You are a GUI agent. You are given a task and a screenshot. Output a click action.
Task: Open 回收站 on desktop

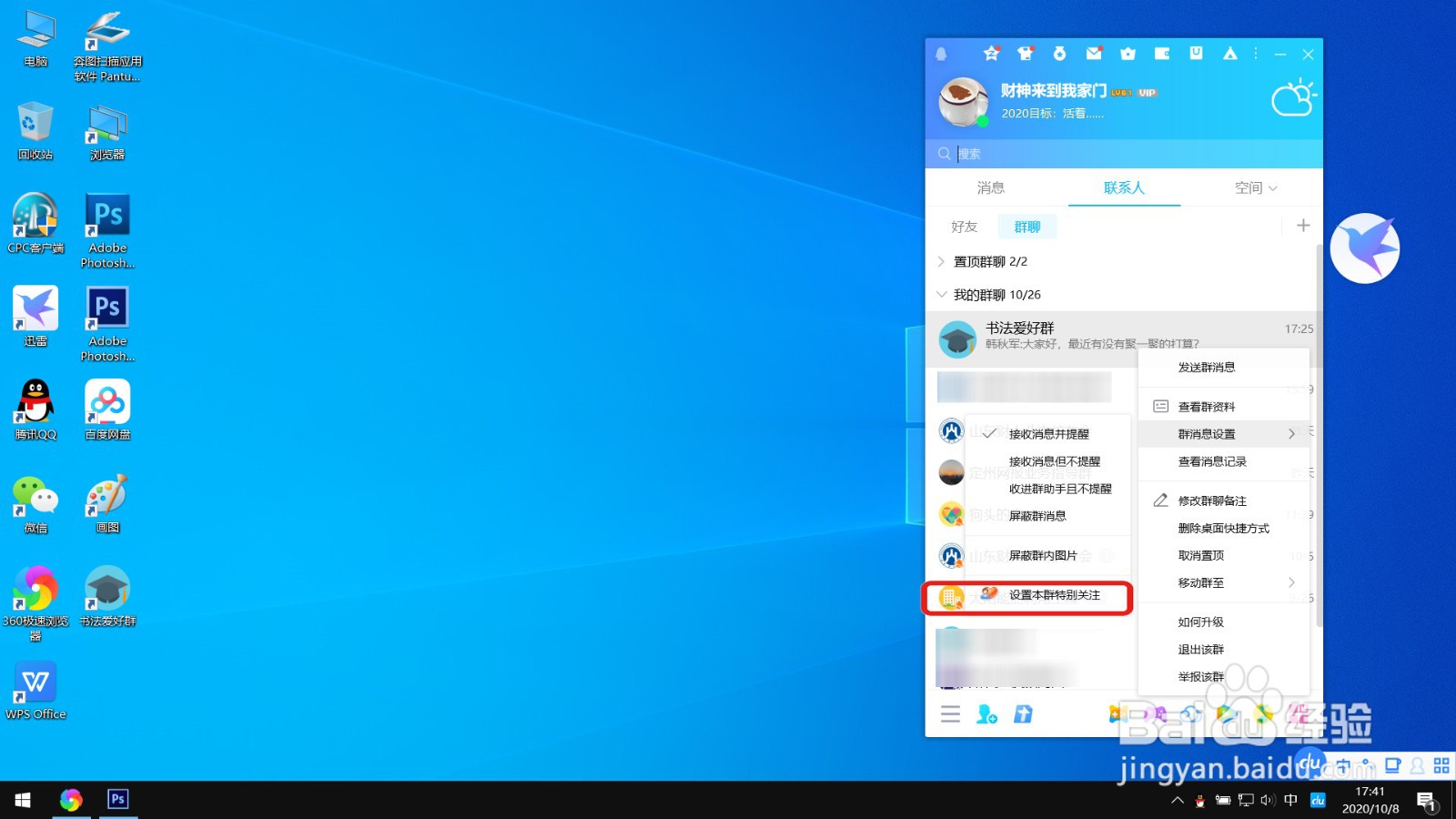click(x=35, y=130)
